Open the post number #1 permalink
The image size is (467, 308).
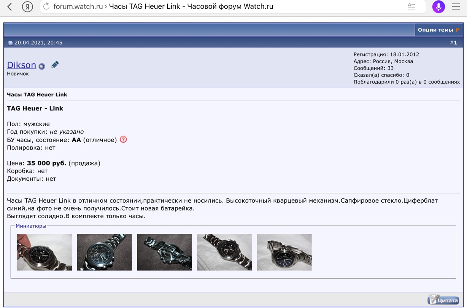point(455,43)
